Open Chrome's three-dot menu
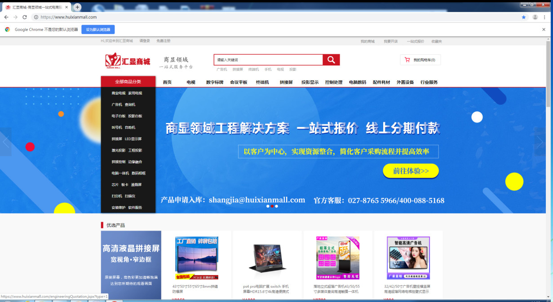Image resolution: width=553 pixels, height=302 pixels. click(545, 17)
